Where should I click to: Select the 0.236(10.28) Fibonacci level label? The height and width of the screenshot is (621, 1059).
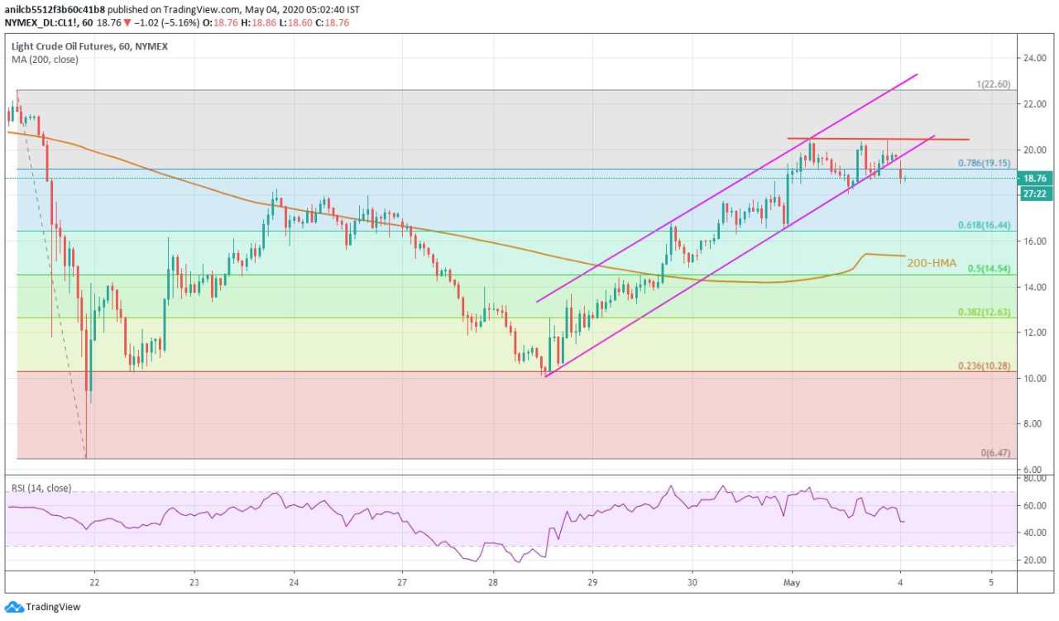[x=981, y=365]
